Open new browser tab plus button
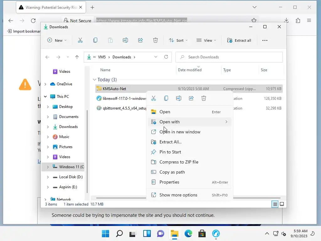 click(92, 8)
